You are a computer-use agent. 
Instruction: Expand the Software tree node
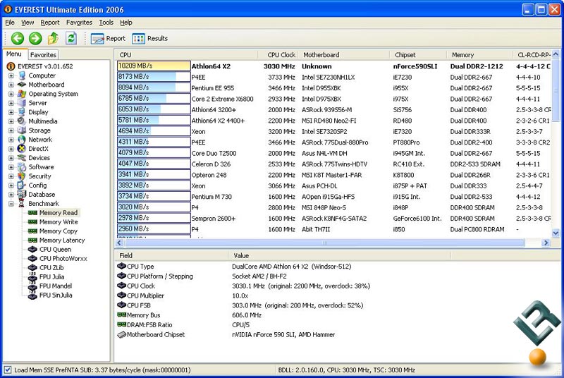11,167
